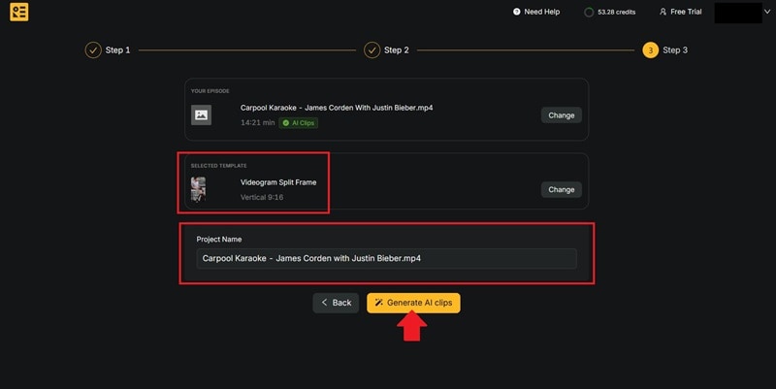Select the Step 3 label

point(675,50)
